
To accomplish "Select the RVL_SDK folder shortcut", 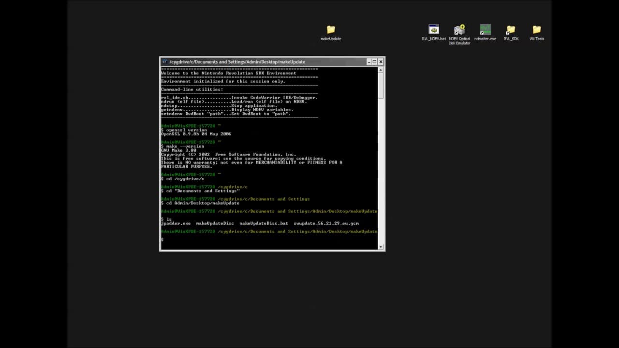I will pos(511,33).
